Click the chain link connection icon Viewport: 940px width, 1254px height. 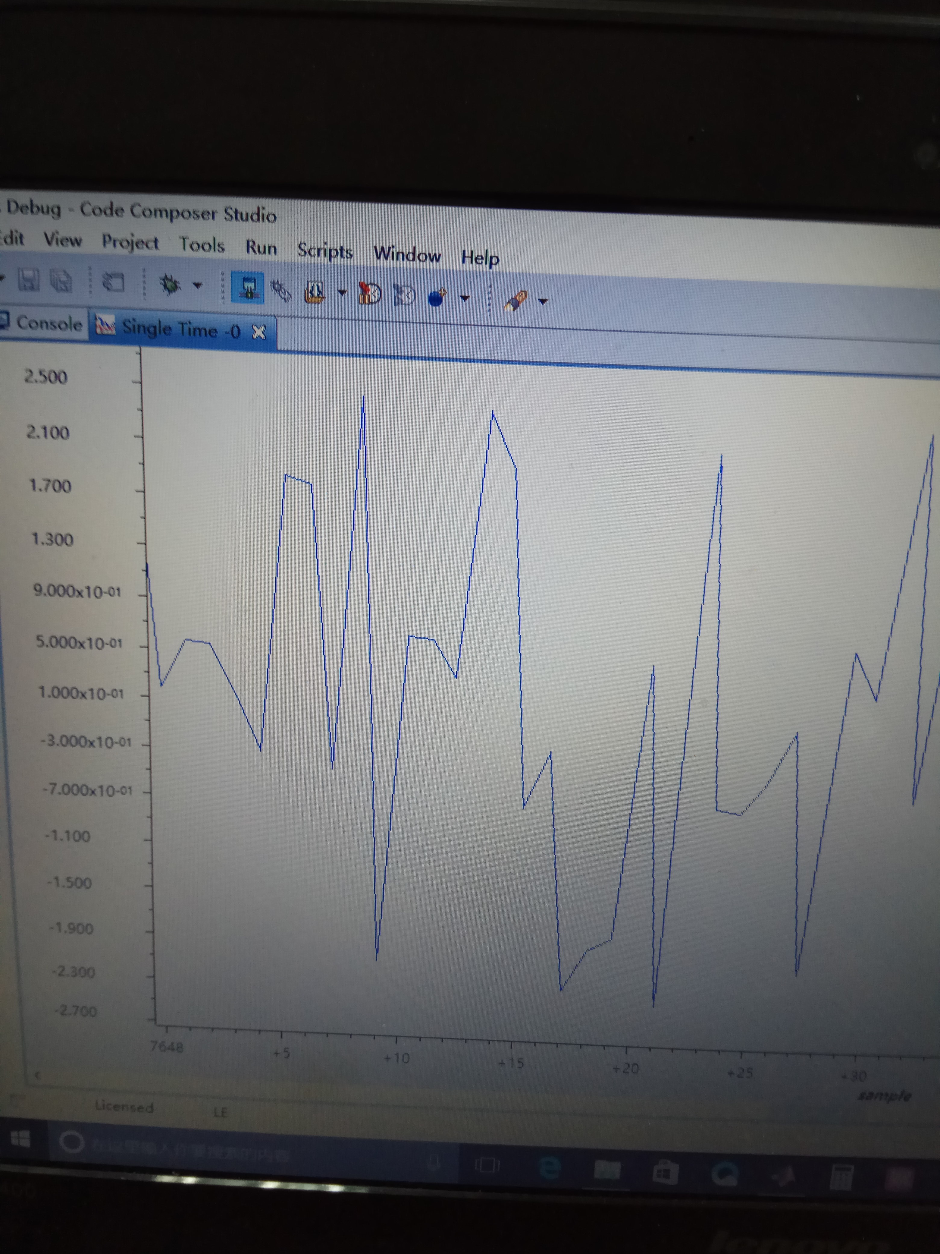click(281, 290)
